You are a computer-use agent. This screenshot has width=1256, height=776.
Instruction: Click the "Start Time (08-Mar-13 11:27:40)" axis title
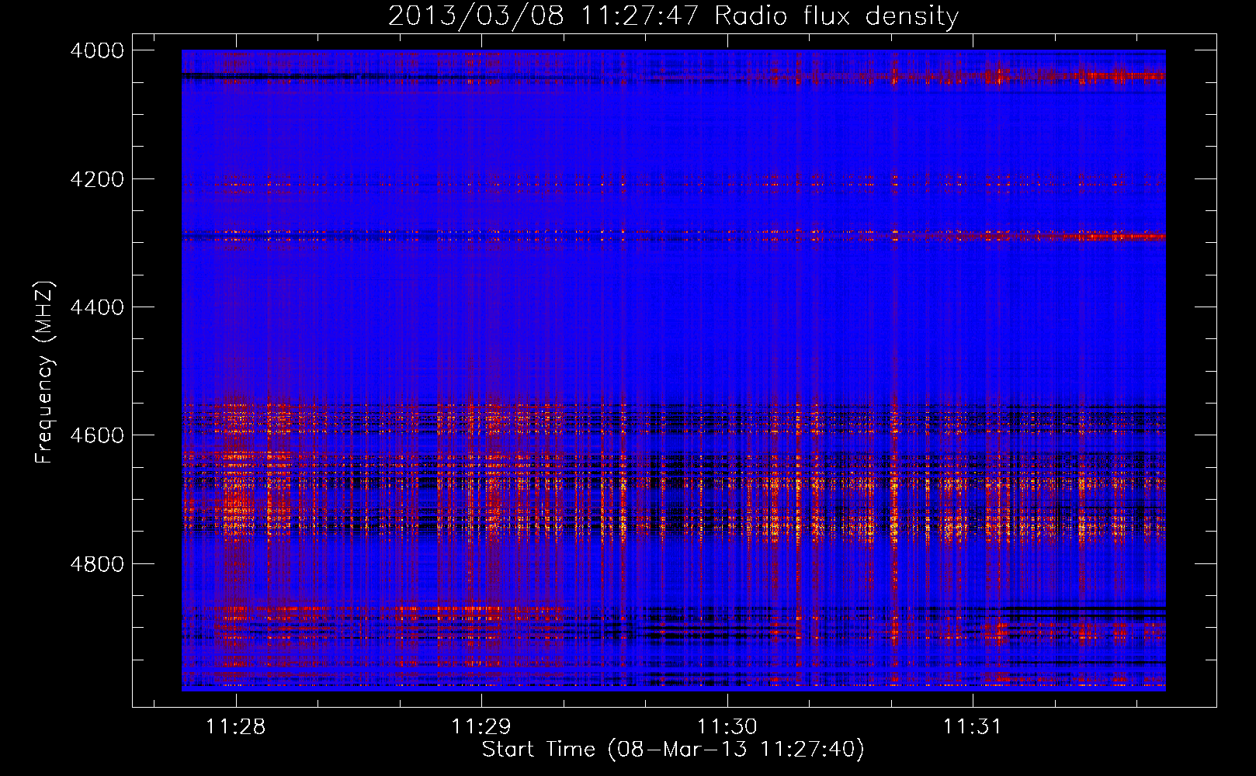click(x=673, y=750)
